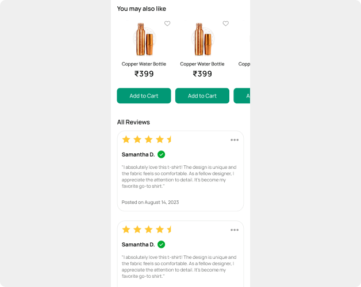Select Samantha D. name in first review
Image resolution: width=361 pixels, height=287 pixels.
click(x=138, y=154)
